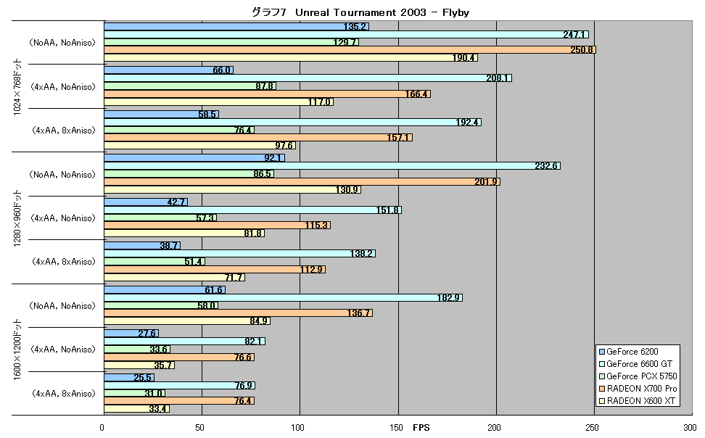Click the 201.9 bar value label

click(486, 182)
